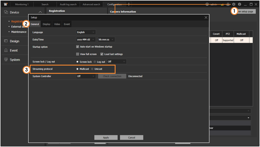The image size is (260, 147).
Task: Click the lock screen padlock icon
Action: pyautogui.click(x=228, y=4)
